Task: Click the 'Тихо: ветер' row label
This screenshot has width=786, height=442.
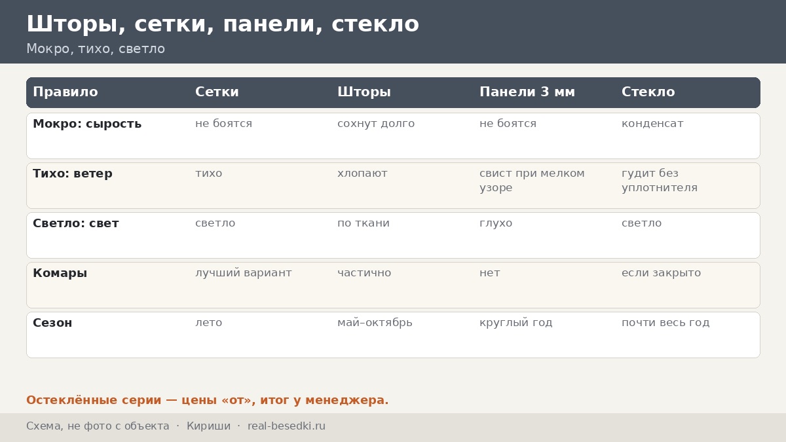Action: [x=73, y=174]
